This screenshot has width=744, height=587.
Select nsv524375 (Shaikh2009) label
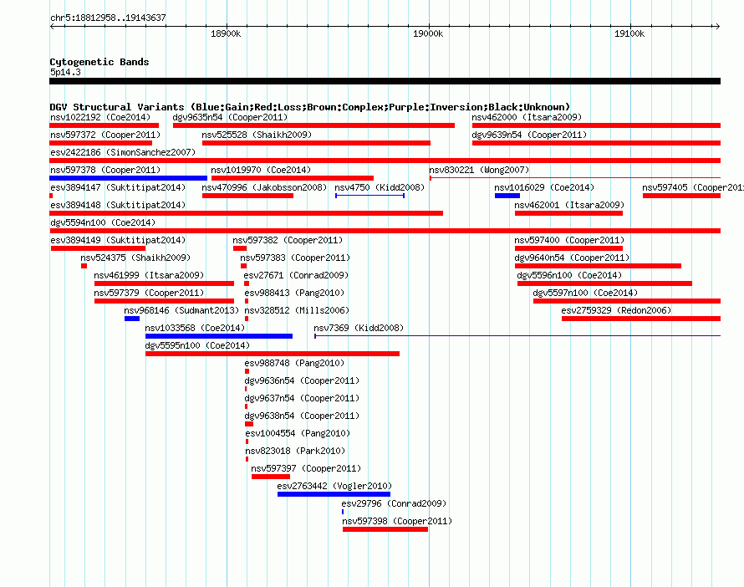[135, 258]
